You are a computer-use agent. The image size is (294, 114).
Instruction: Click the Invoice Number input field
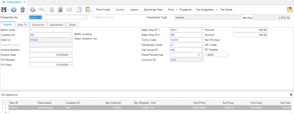click(x=51, y=50)
